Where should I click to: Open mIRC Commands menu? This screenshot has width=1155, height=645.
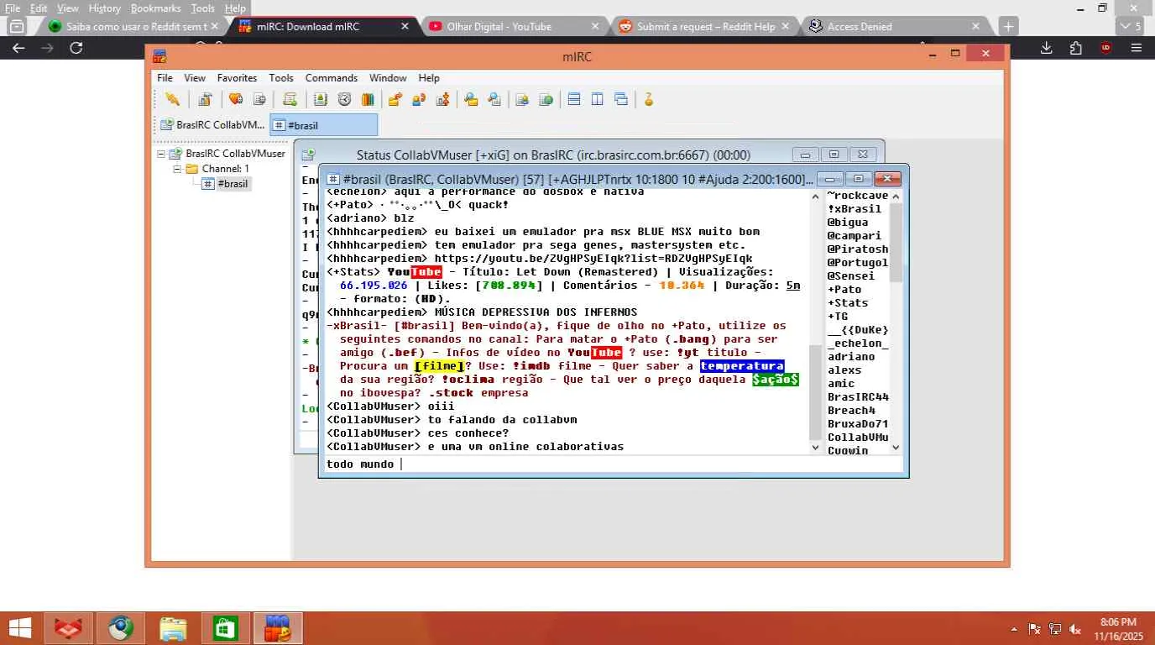click(x=331, y=78)
